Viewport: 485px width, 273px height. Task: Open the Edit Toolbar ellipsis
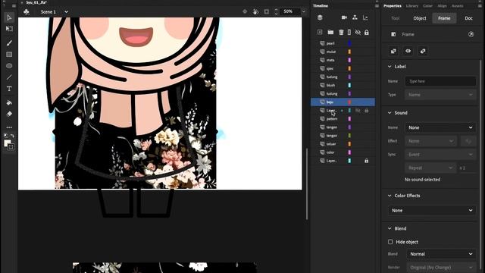point(9,127)
